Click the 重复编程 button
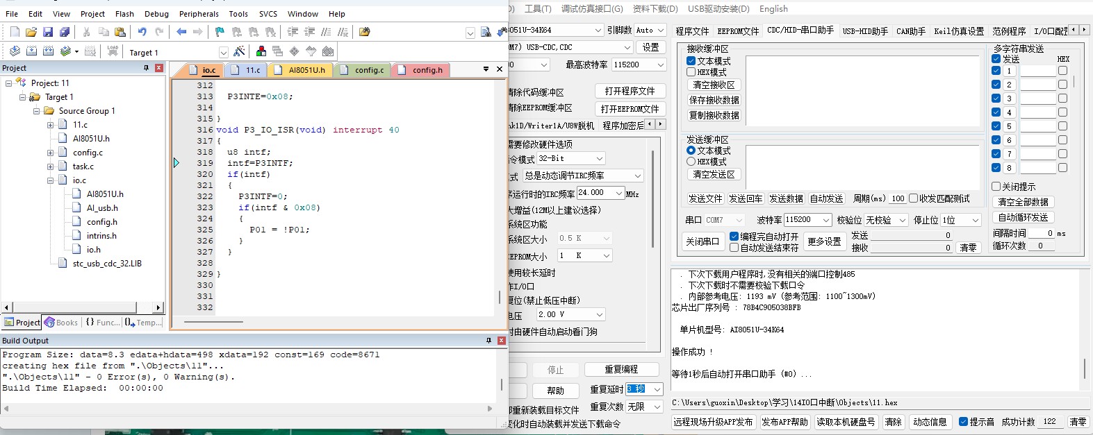This screenshot has width=1093, height=435. 621,370
